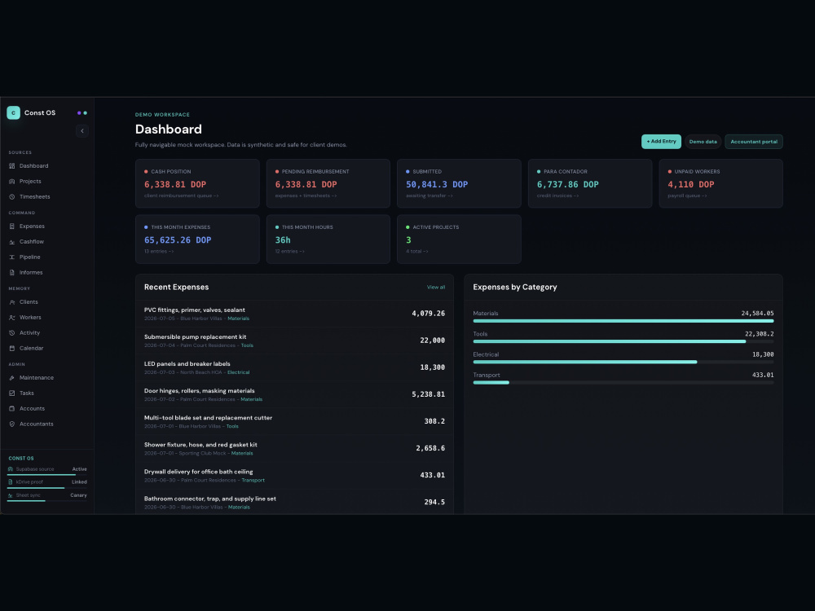Click the Transport category progress bar

[x=623, y=382]
